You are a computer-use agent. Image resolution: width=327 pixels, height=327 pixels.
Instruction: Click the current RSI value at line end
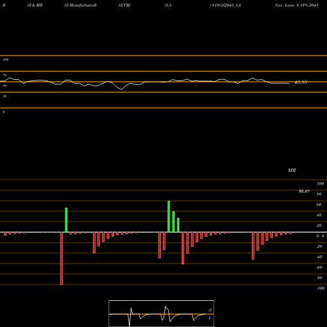(x=301, y=82)
